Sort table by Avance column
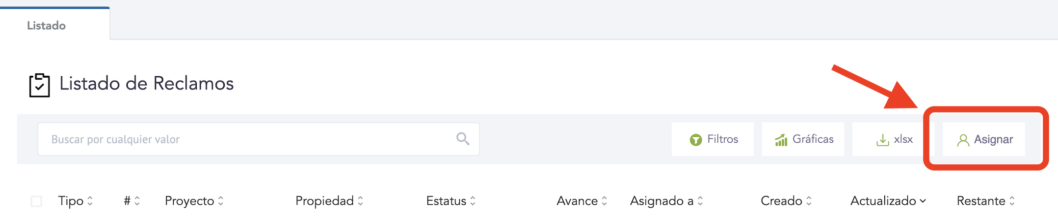Viewport: 1058px width, 220px height. 582,201
